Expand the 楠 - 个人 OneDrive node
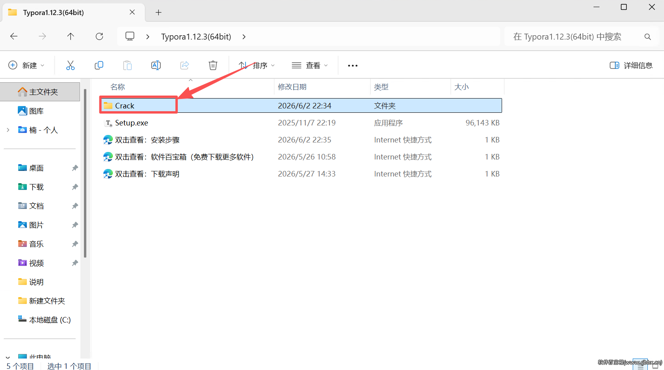The height and width of the screenshot is (370, 664). coord(8,130)
